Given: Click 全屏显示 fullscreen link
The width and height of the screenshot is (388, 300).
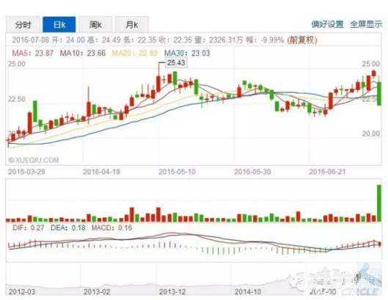Looking at the screenshot, I should (366, 24).
